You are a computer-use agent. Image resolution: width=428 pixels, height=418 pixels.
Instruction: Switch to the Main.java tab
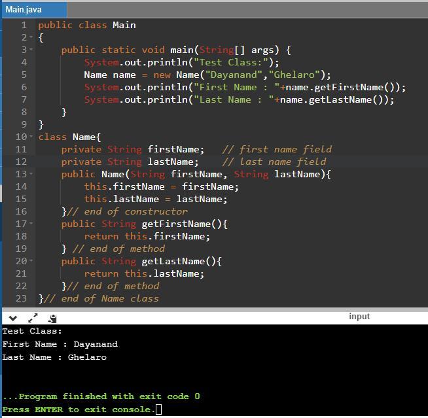(24, 9)
